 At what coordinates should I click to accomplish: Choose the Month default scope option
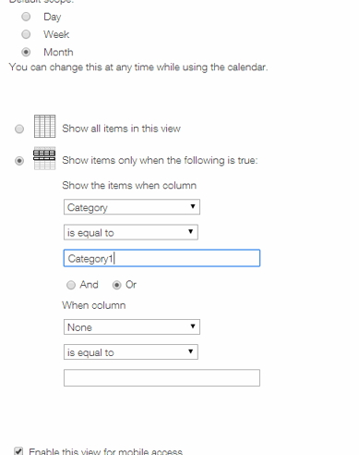26,52
